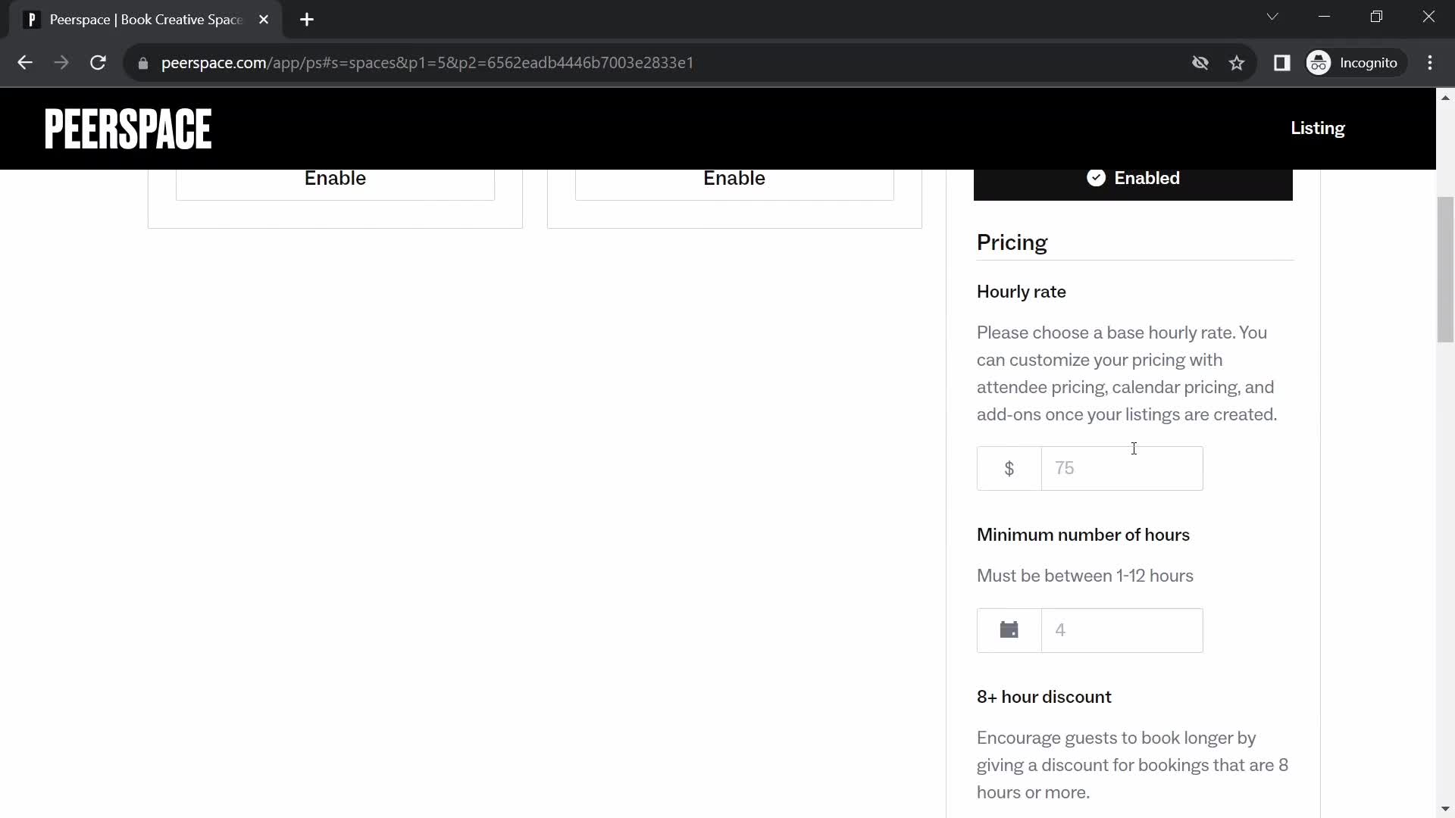Click the minimum hours input field
Viewport: 1455px width, 818px height.
coord(1123,629)
